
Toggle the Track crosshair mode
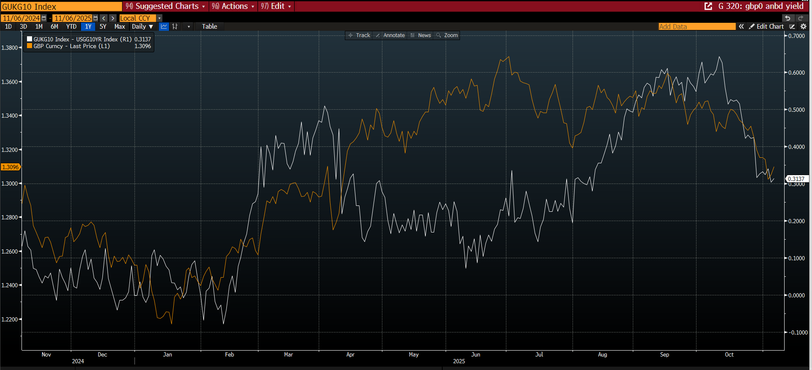point(359,35)
